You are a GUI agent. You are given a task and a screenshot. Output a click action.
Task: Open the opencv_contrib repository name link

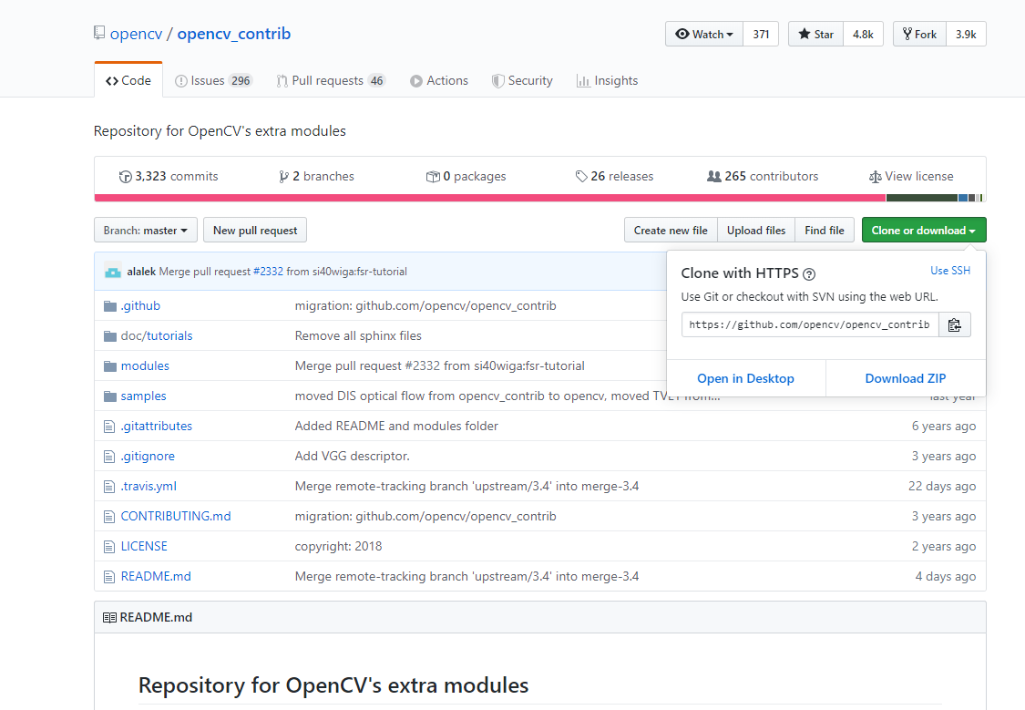[x=234, y=34]
